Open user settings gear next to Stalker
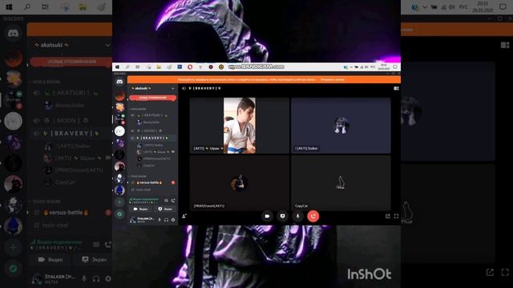The width and height of the screenshot is (513, 288). pyautogui.click(x=173, y=220)
